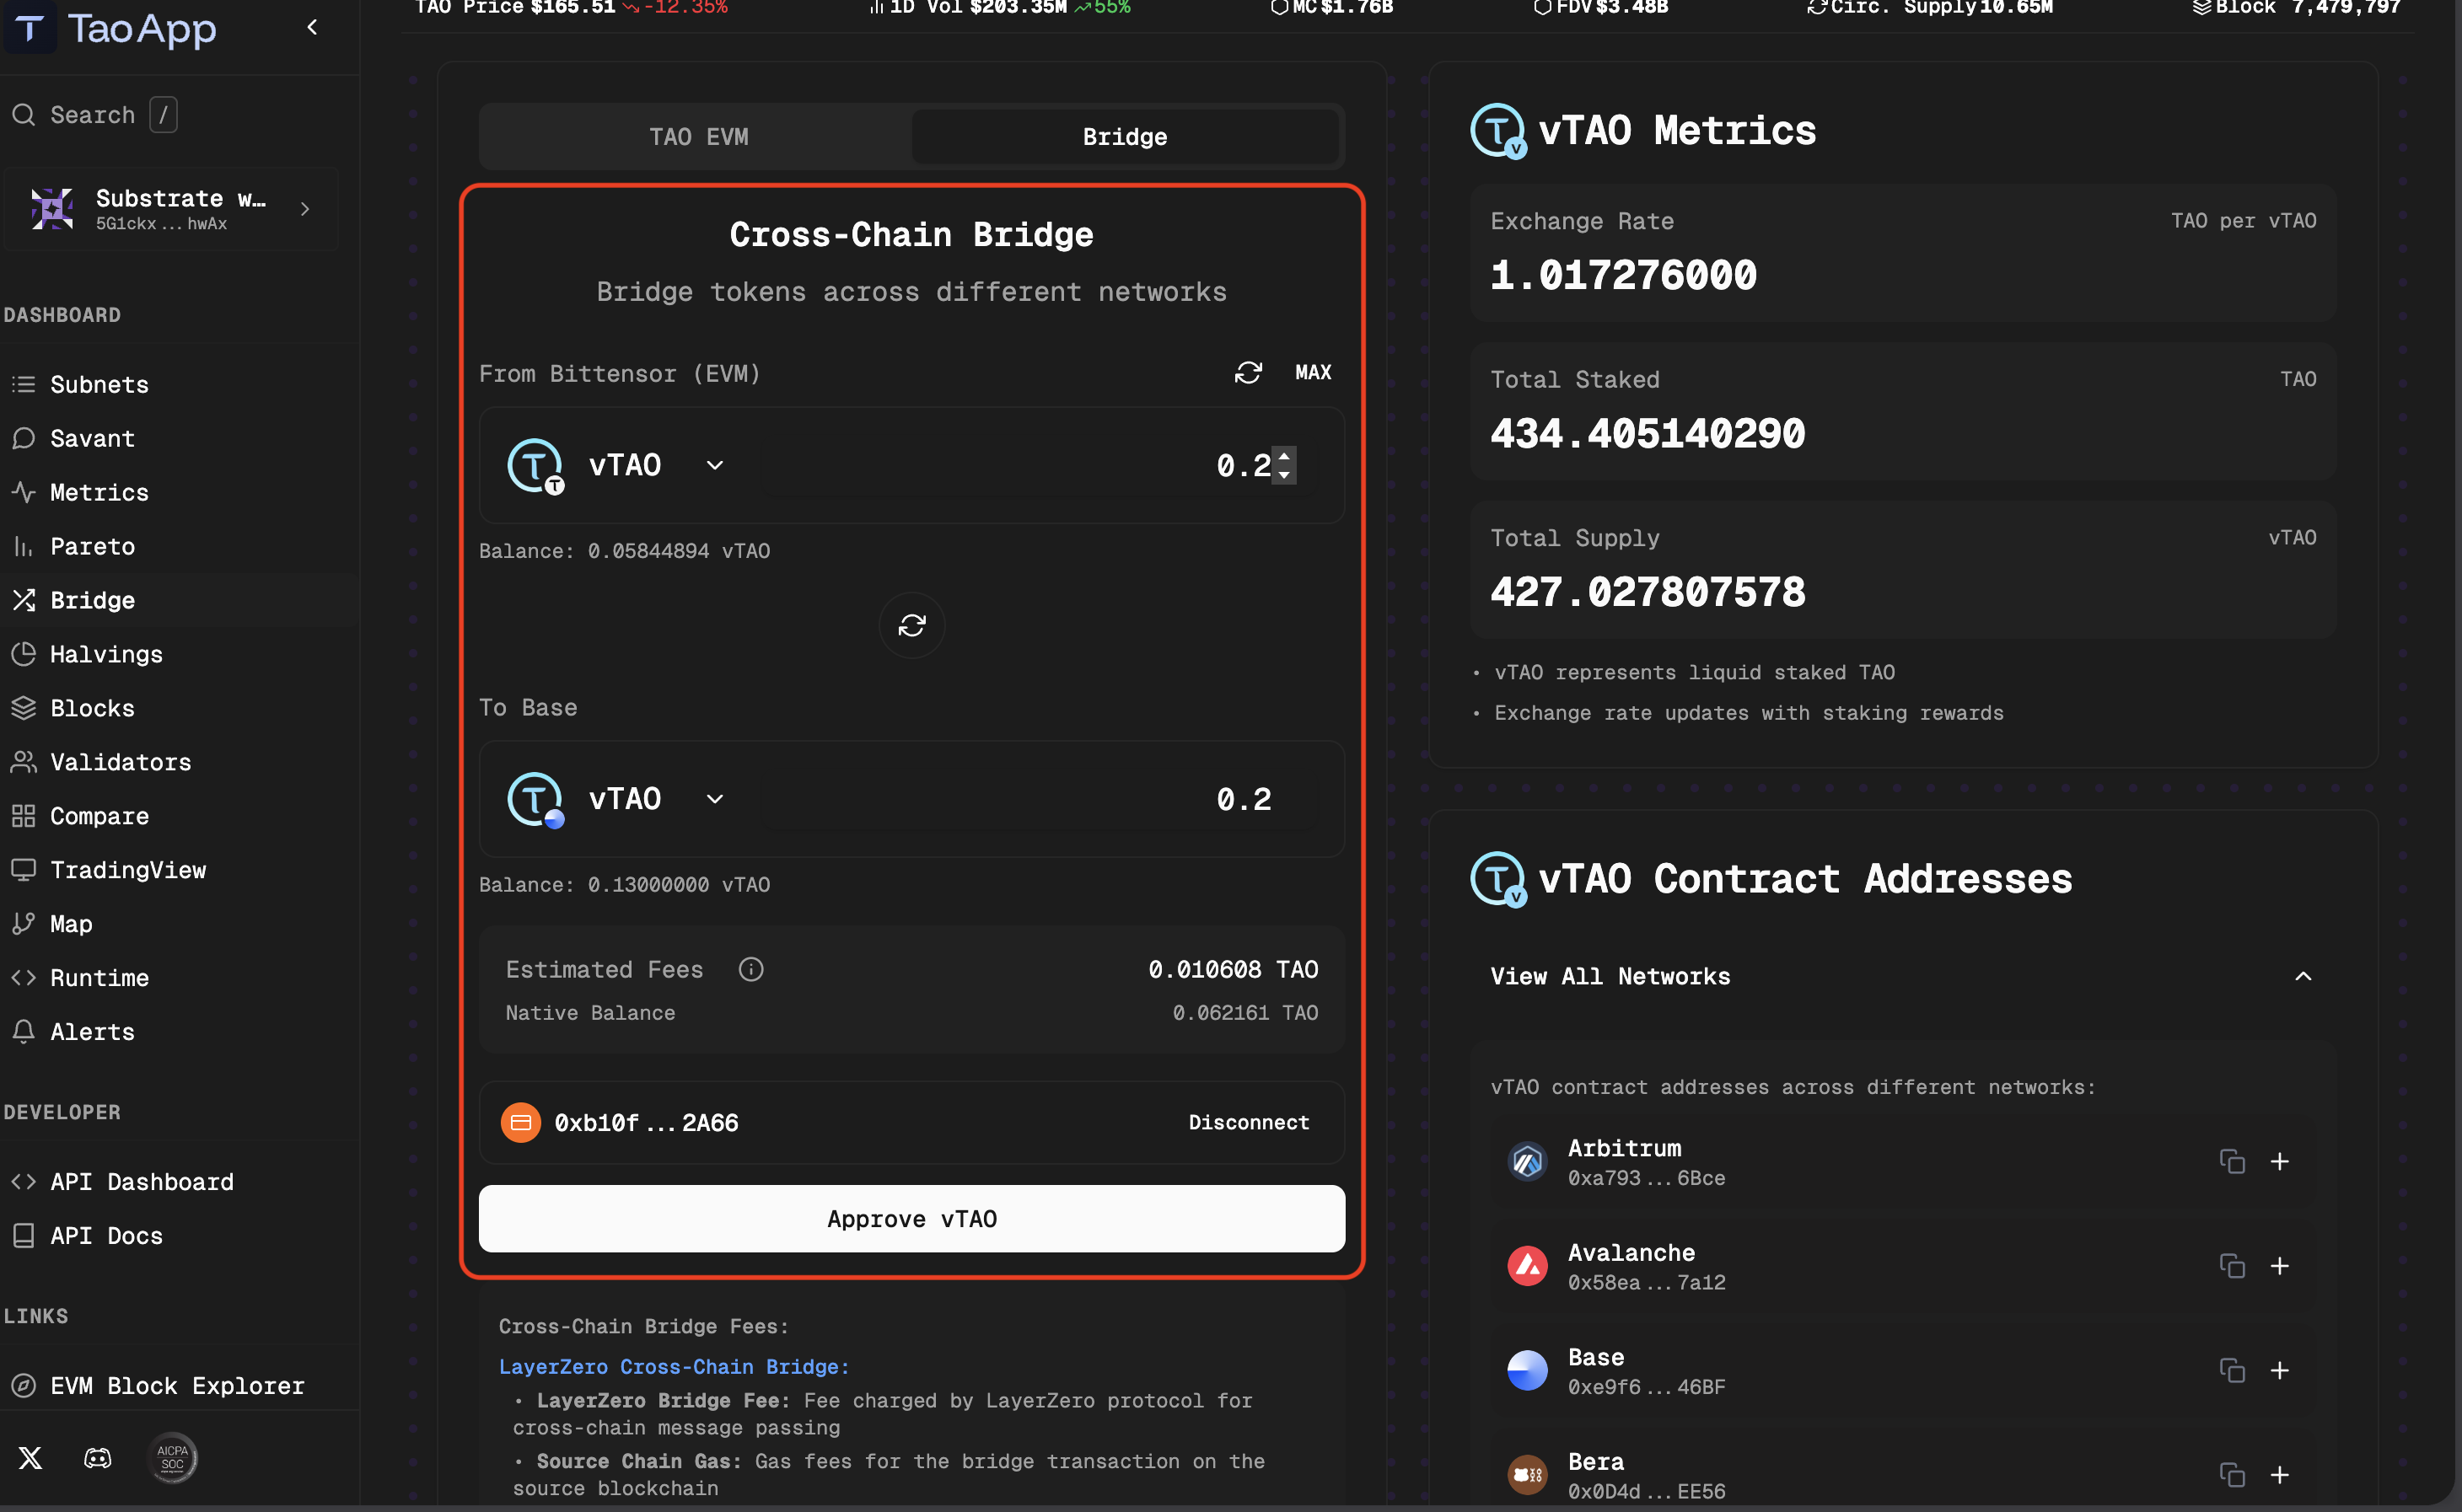The image size is (2462, 1512).
Task: Open Validators in the sidebar
Action: (x=120, y=762)
